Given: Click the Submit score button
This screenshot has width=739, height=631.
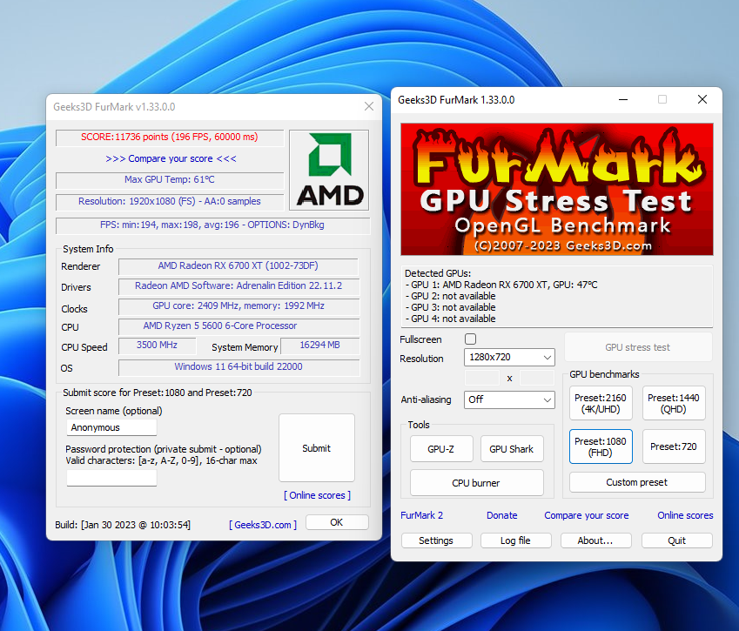Looking at the screenshot, I should pos(317,448).
